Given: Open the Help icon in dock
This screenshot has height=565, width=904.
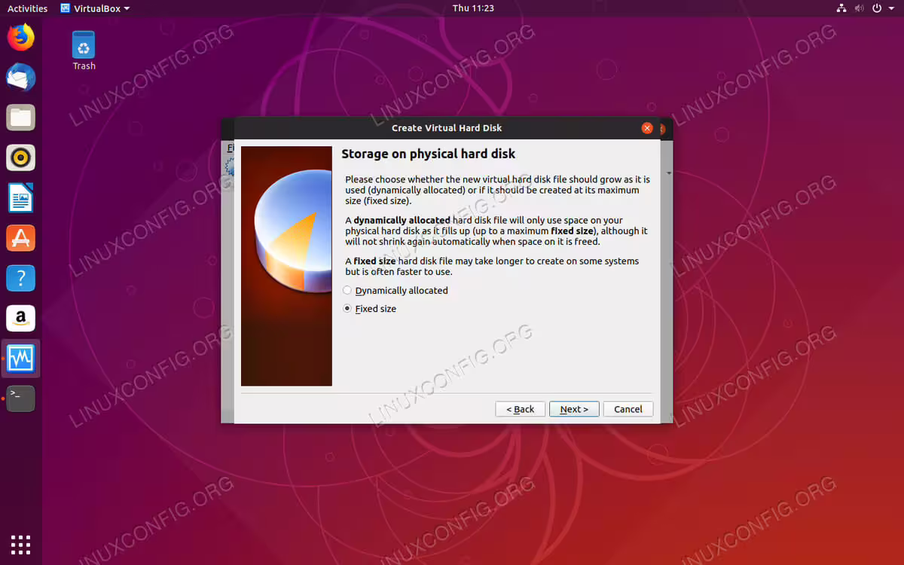Looking at the screenshot, I should (x=20, y=278).
